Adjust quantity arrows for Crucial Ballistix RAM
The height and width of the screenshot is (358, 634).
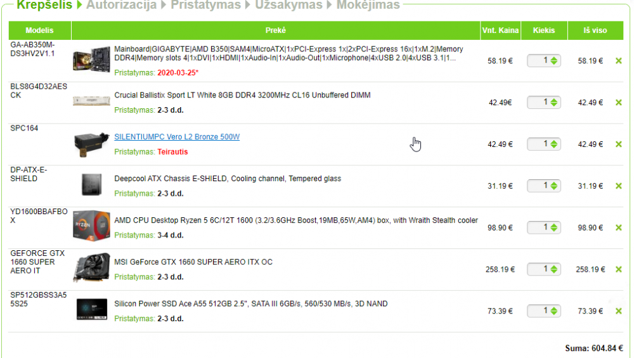pyautogui.click(x=554, y=103)
